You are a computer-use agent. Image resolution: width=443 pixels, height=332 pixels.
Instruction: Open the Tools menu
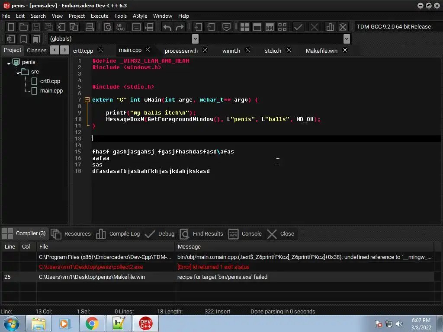120,16
